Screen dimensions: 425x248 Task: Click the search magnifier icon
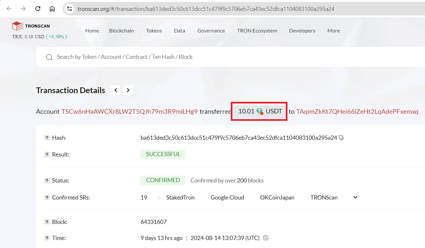pyautogui.click(x=49, y=57)
